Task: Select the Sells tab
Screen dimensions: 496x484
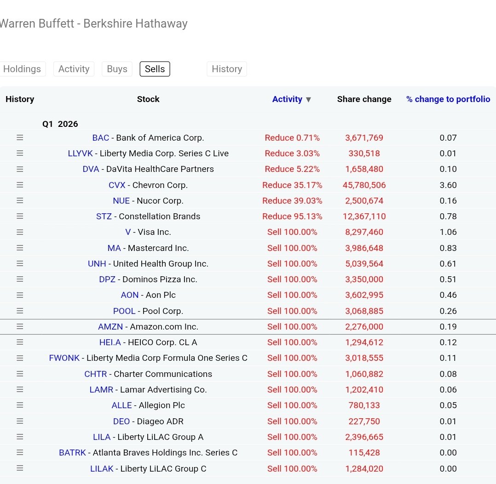Action: tap(155, 69)
